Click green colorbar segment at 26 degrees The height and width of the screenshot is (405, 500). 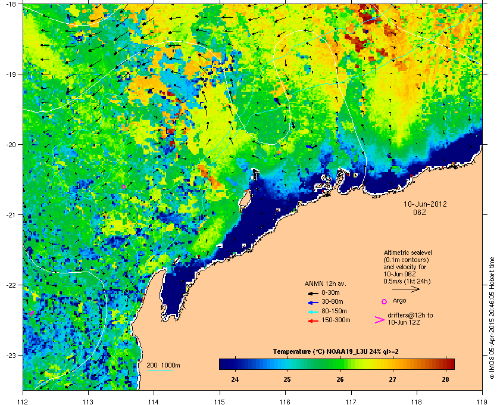coord(340,364)
